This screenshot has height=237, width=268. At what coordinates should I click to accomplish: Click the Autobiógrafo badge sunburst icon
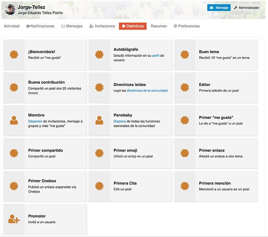[x=99, y=55]
